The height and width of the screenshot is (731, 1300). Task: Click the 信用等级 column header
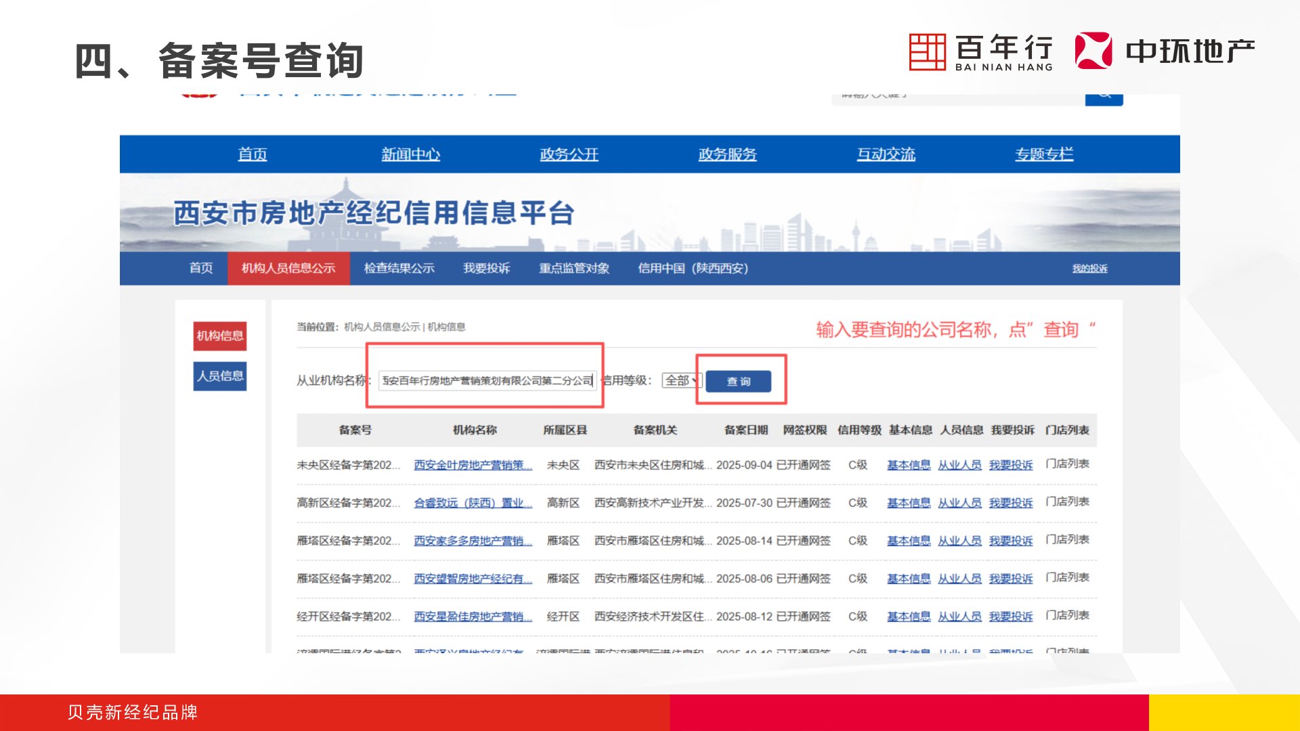[859, 430]
